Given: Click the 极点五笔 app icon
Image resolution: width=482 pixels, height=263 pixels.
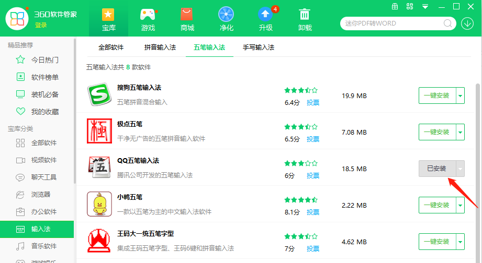Looking at the screenshot, I should point(99,131).
